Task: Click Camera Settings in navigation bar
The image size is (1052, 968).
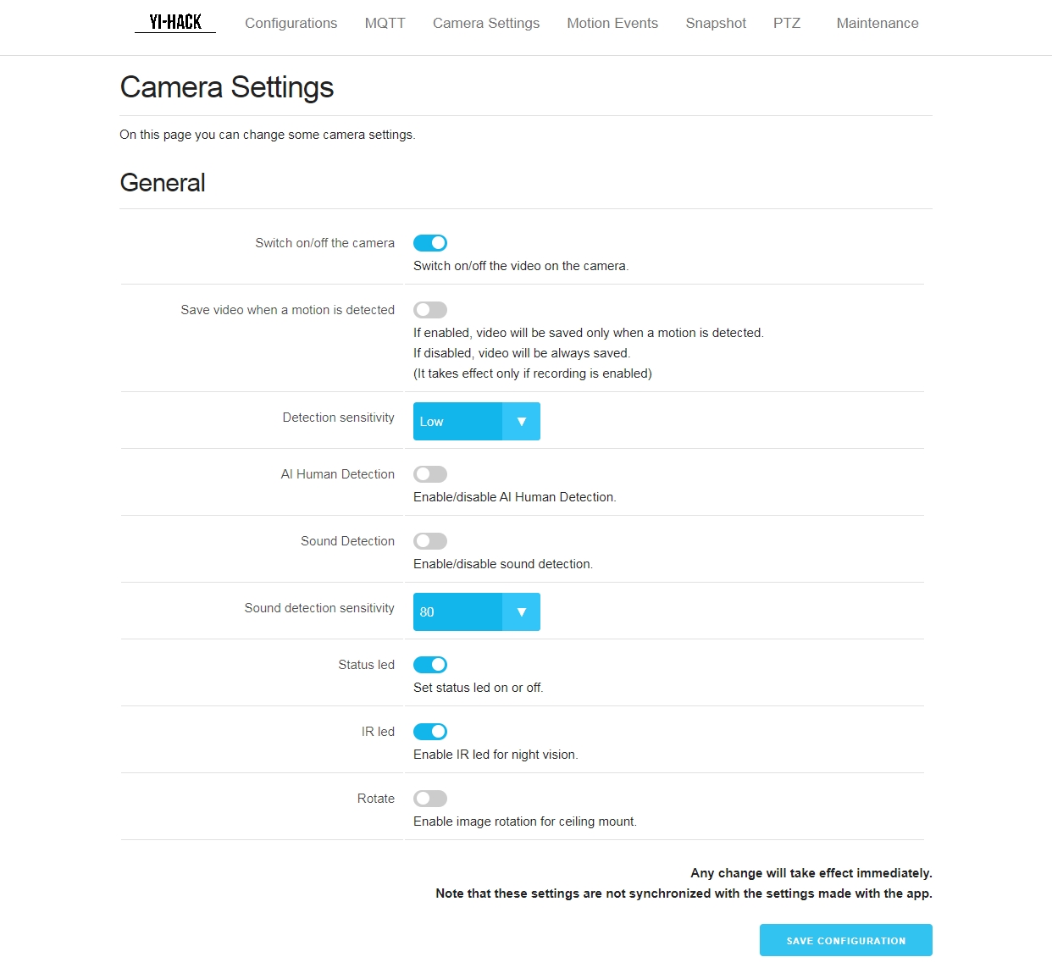Action: click(486, 23)
